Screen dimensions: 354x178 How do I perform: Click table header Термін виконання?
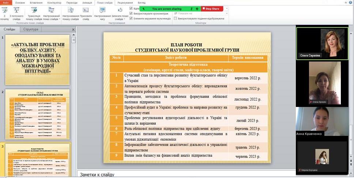[x=248, y=58]
